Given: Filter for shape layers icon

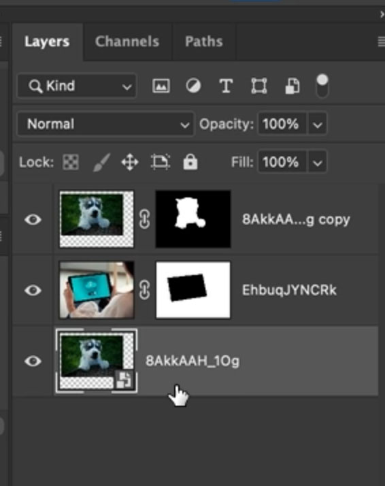Looking at the screenshot, I should coord(259,86).
